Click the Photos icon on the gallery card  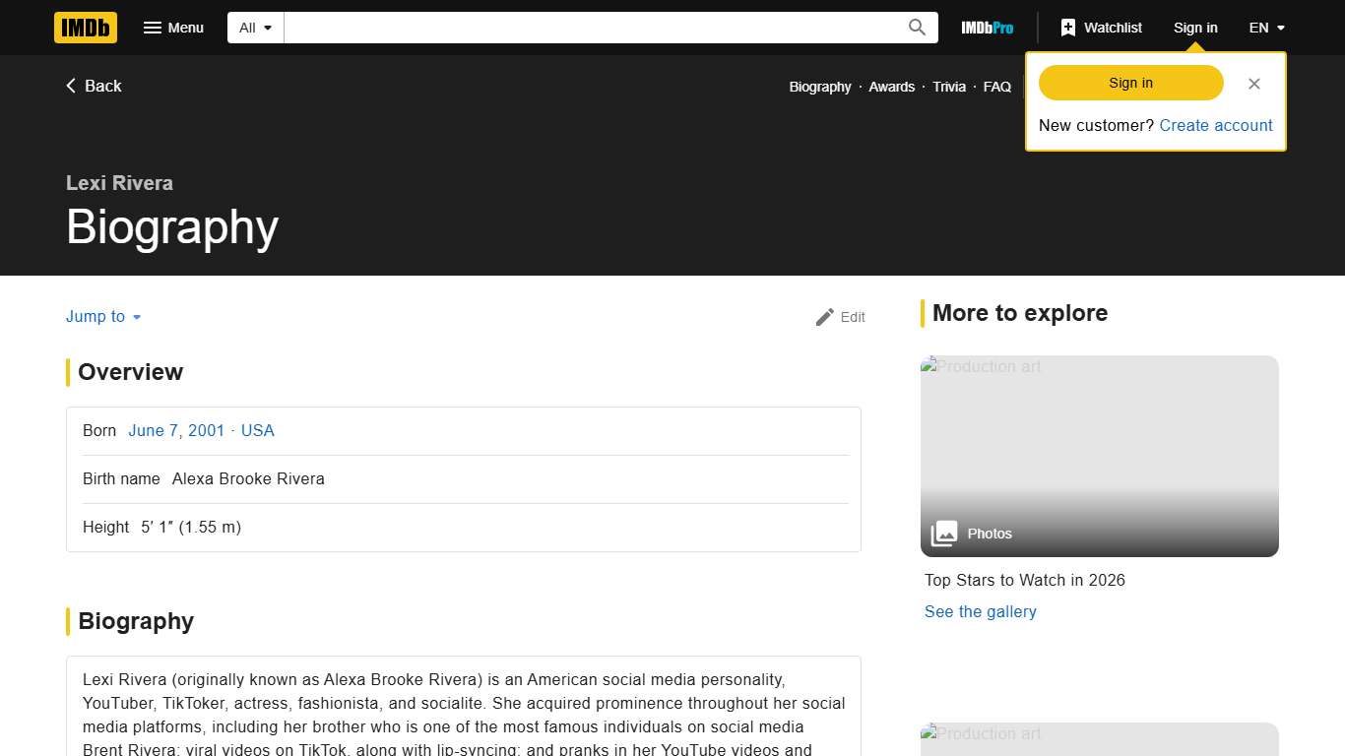[x=943, y=533]
